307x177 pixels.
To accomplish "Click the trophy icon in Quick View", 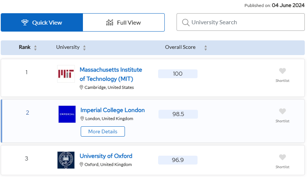I will pyautogui.click(x=25, y=22).
